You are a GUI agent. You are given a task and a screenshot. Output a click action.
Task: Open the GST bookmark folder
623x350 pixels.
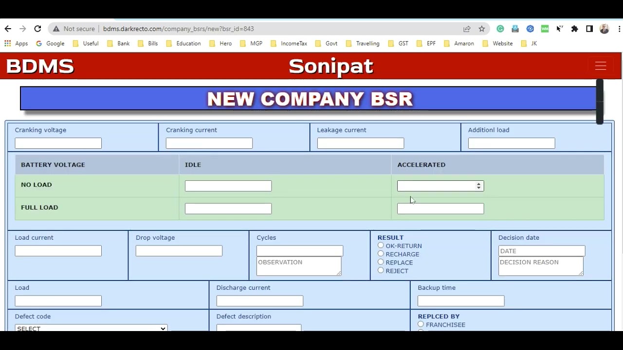pos(398,43)
